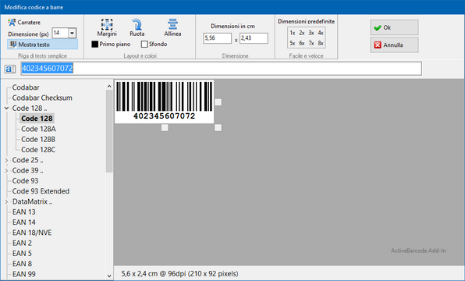This screenshot has height=281, width=465.
Task: Click the Ruota rotate tool
Action: click(x=137, y=28)
